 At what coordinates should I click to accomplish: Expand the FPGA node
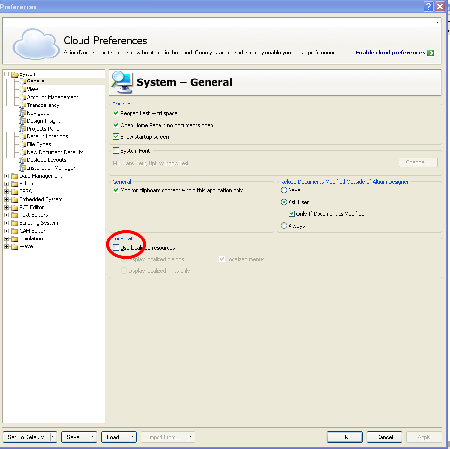pos(6,191)
